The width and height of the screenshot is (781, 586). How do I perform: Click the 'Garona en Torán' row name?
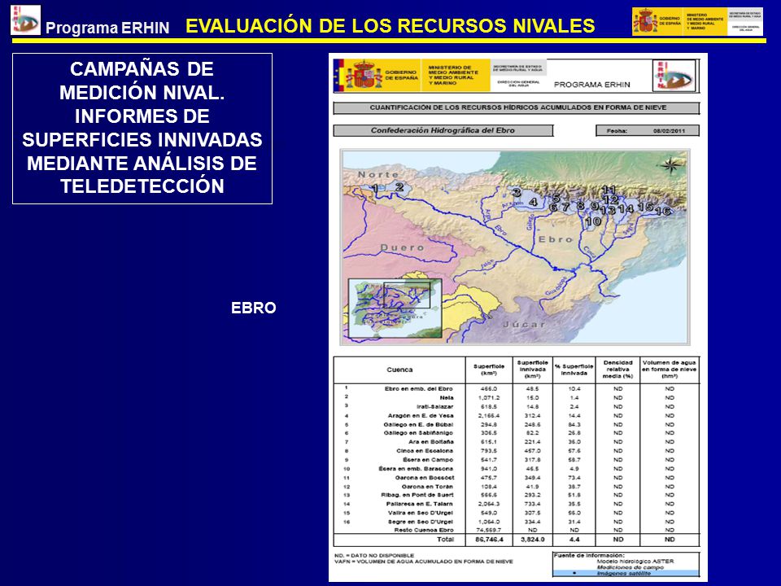click(x=427, y=487)
